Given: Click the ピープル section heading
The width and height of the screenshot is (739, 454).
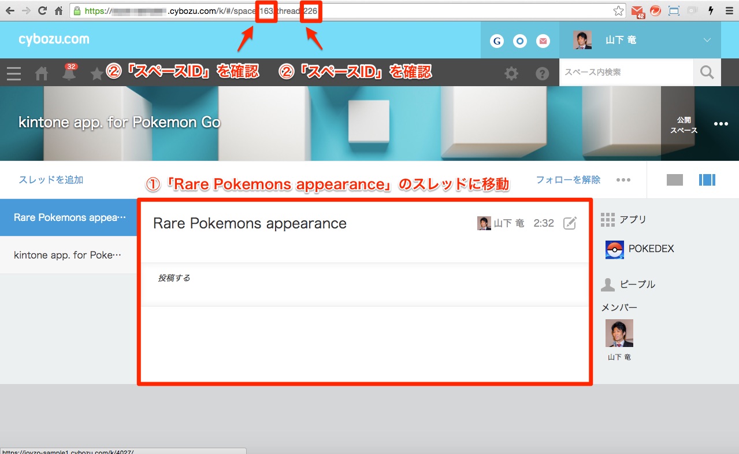Looking at the screenshot, I should pos(637,285).
